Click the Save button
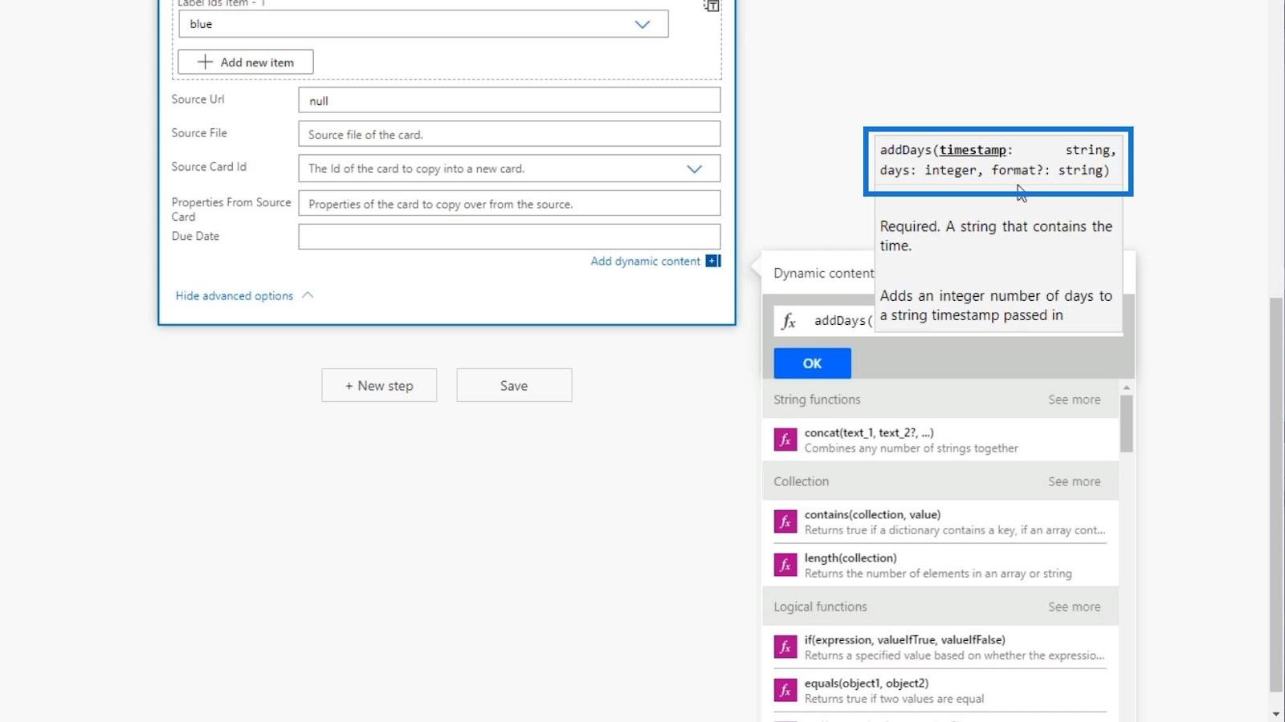The image size is (1285, 722). click(x=514, y=386)
